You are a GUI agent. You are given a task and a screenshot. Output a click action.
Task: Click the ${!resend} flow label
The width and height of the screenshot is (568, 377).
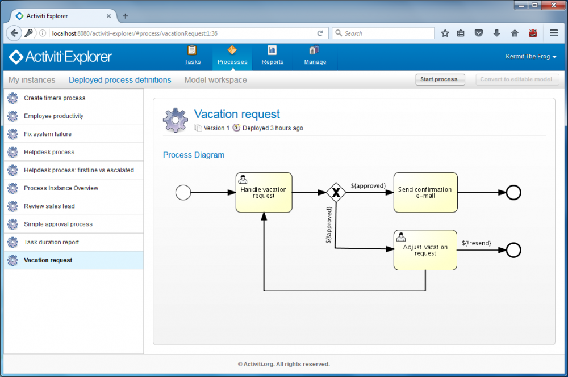pyautogui.click(x=477, y=243)
